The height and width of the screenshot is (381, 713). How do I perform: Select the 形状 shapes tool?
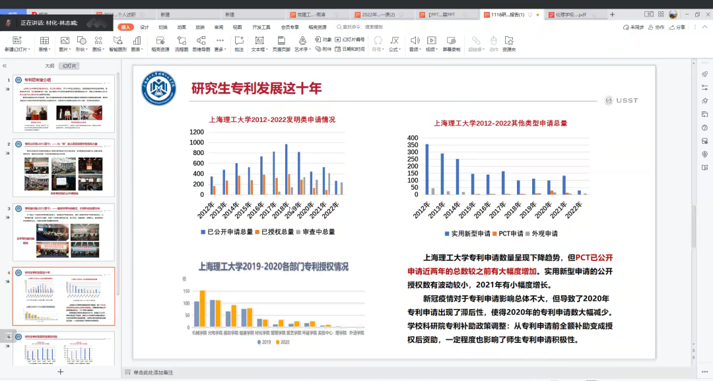(x=81, y=44)
